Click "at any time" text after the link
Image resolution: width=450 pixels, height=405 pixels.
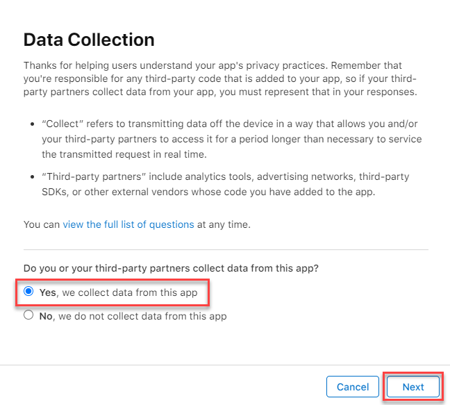[x=226, y=224]
